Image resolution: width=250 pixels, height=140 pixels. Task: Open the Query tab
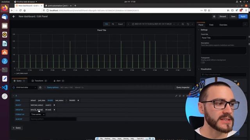pyautogui.click(x=19, y=81)
